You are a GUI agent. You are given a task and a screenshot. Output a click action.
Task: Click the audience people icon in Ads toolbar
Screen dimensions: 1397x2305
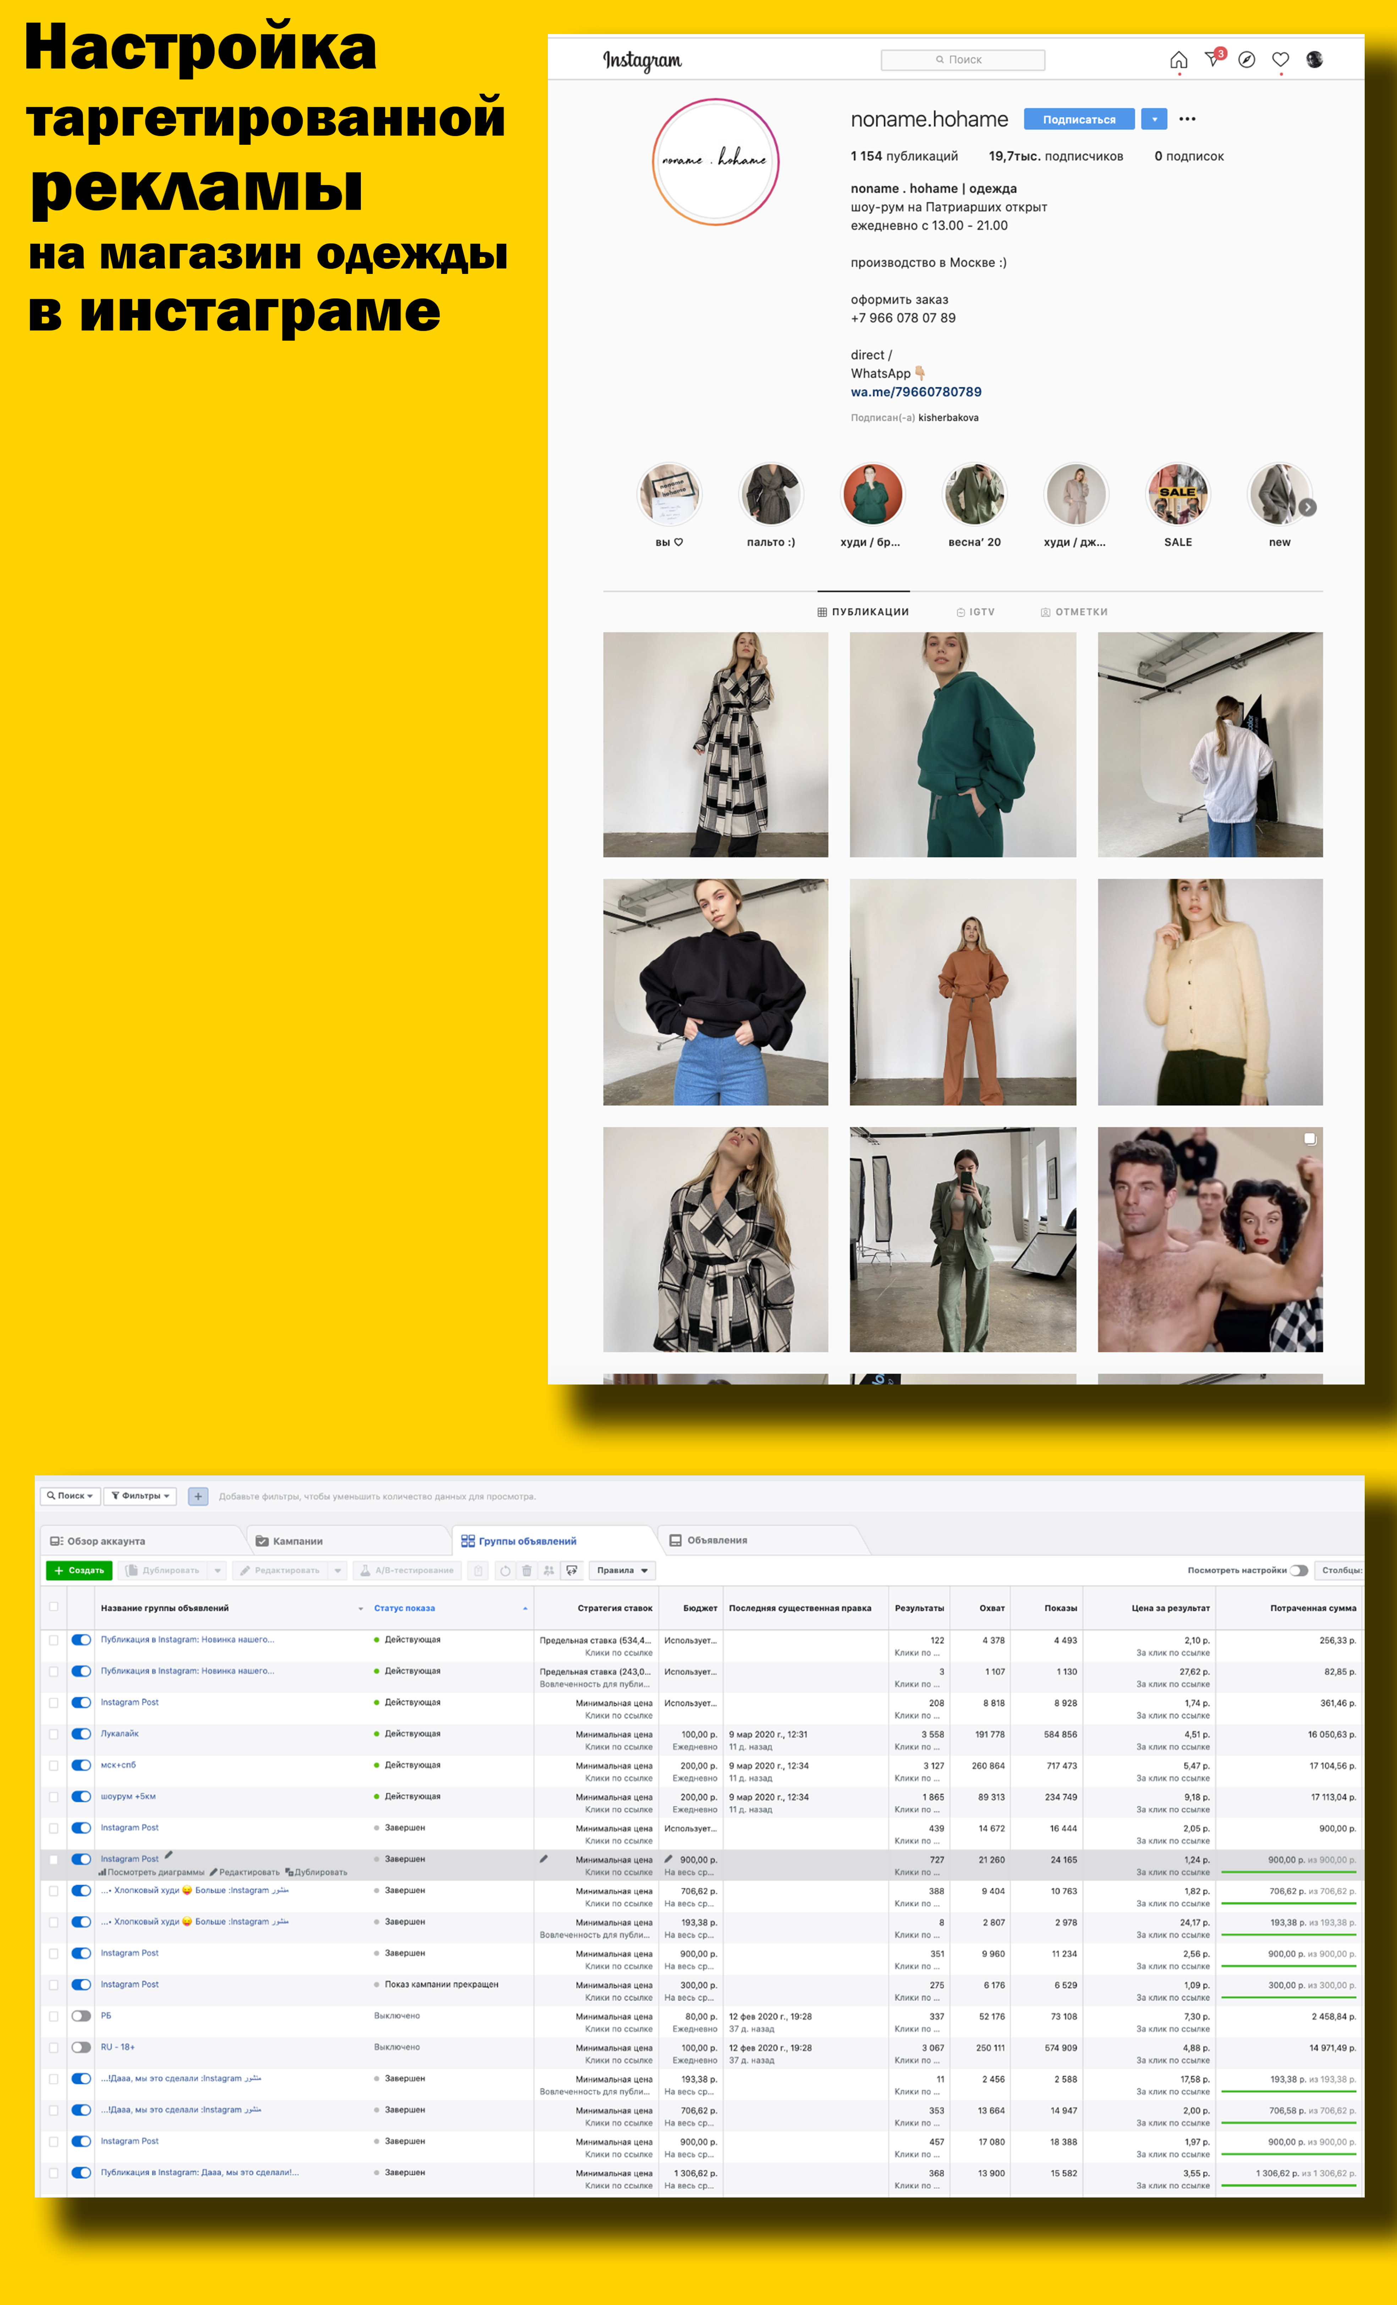[549, 1570]
